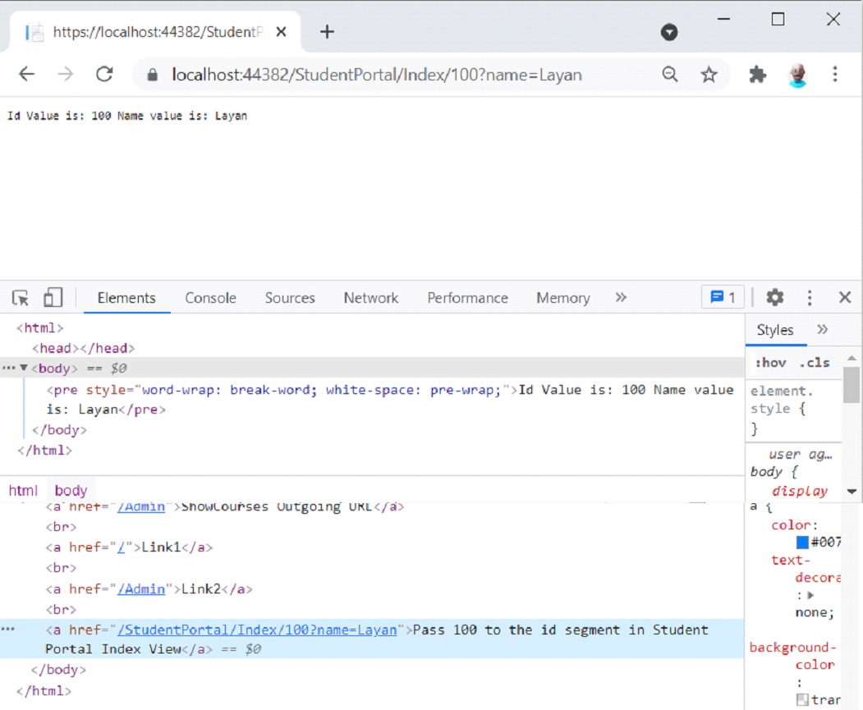Follow the /Admin link for Link2

141,589
